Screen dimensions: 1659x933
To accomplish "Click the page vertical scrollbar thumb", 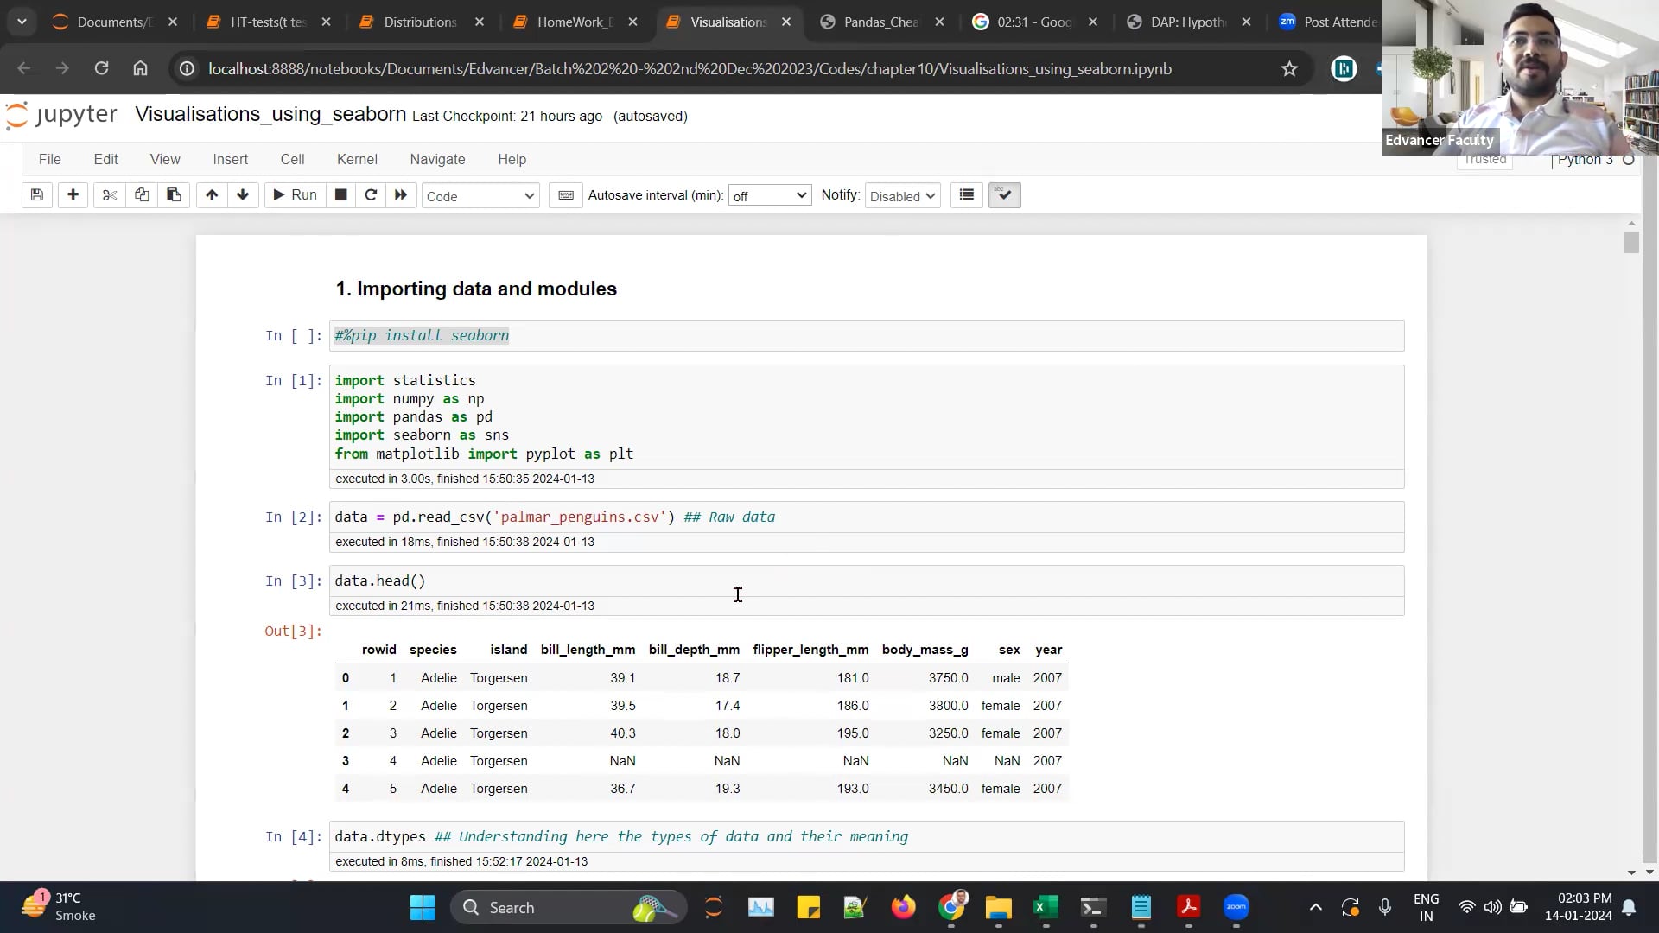I will (x=1631, y=242).
